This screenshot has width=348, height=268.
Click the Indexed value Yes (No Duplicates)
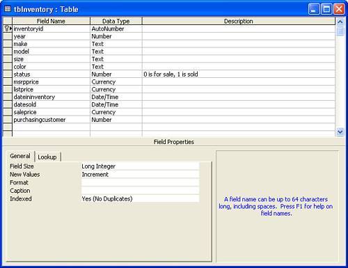coord(141,198)
